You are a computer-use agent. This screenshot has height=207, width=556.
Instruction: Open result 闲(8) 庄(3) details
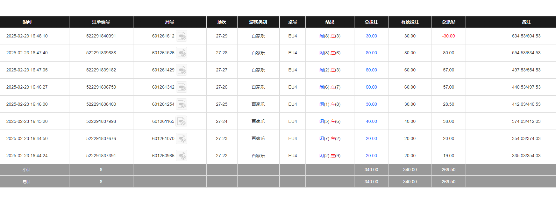pyautogui.click(x=330, y=36)
